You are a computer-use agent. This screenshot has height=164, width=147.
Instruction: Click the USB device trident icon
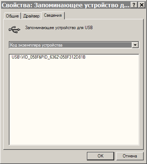pos(15,29)
